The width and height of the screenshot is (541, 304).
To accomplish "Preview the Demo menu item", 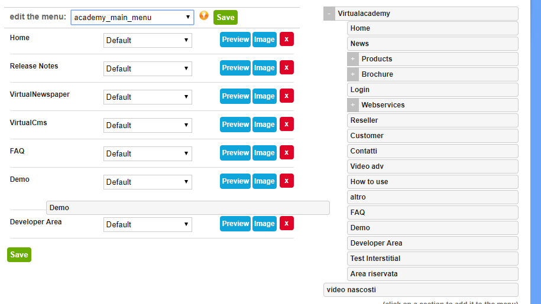I will [x=235, y=181].
